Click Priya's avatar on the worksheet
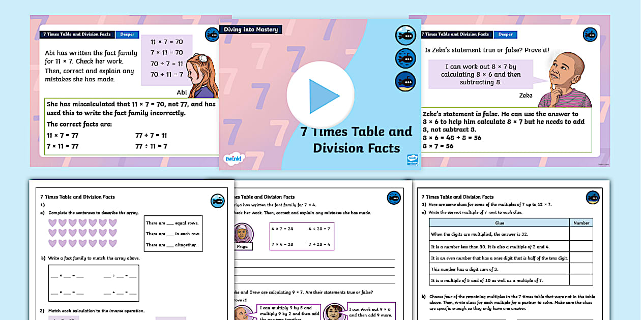The width and height of the screenshot is (641, 320). 241,234
